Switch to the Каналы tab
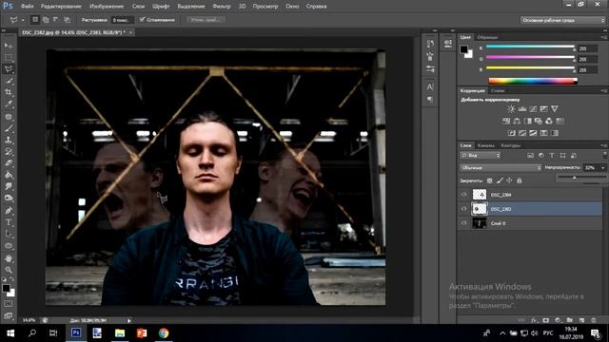This screenshot has width=609, height=342. click(486, 145)
